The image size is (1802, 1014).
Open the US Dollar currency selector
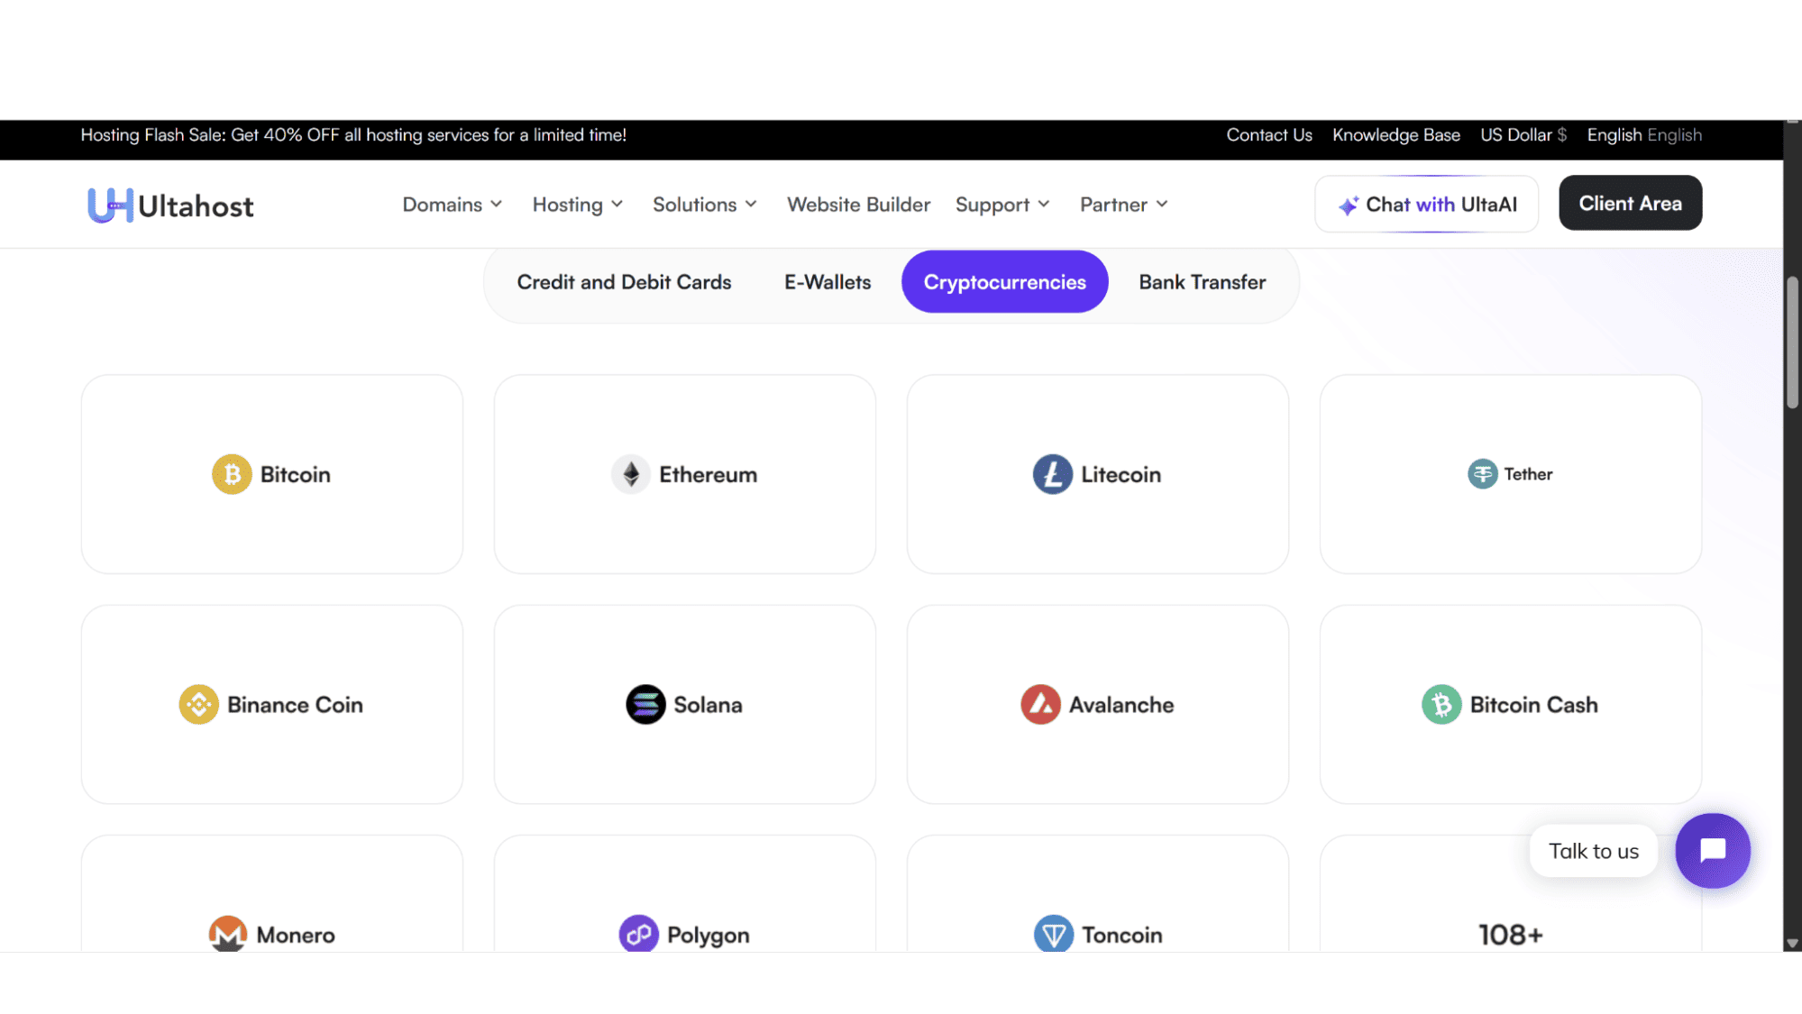point(1523,135)
